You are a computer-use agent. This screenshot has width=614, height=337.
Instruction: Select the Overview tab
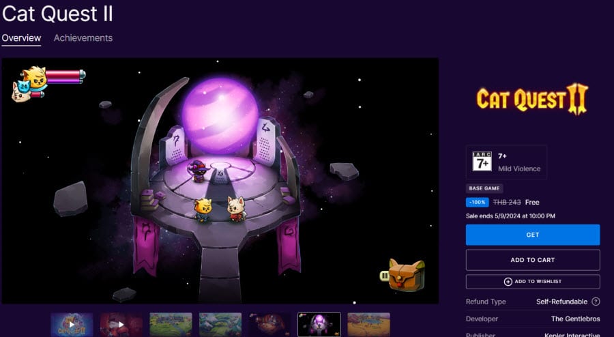coord(21,38)
